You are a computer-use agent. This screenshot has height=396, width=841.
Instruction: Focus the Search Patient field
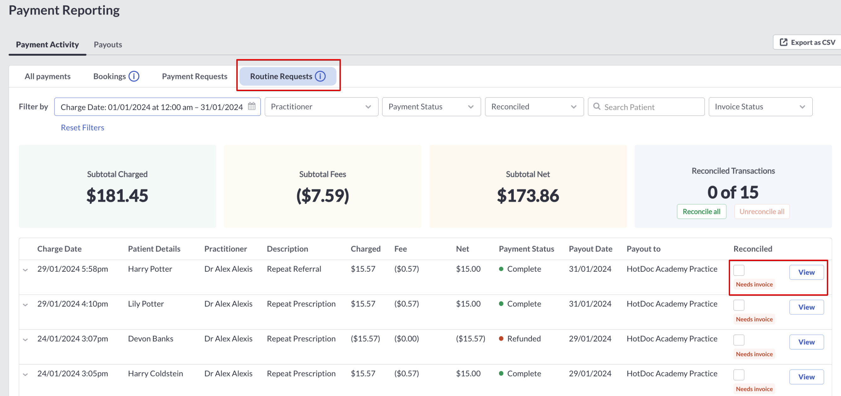click(646, 107)
